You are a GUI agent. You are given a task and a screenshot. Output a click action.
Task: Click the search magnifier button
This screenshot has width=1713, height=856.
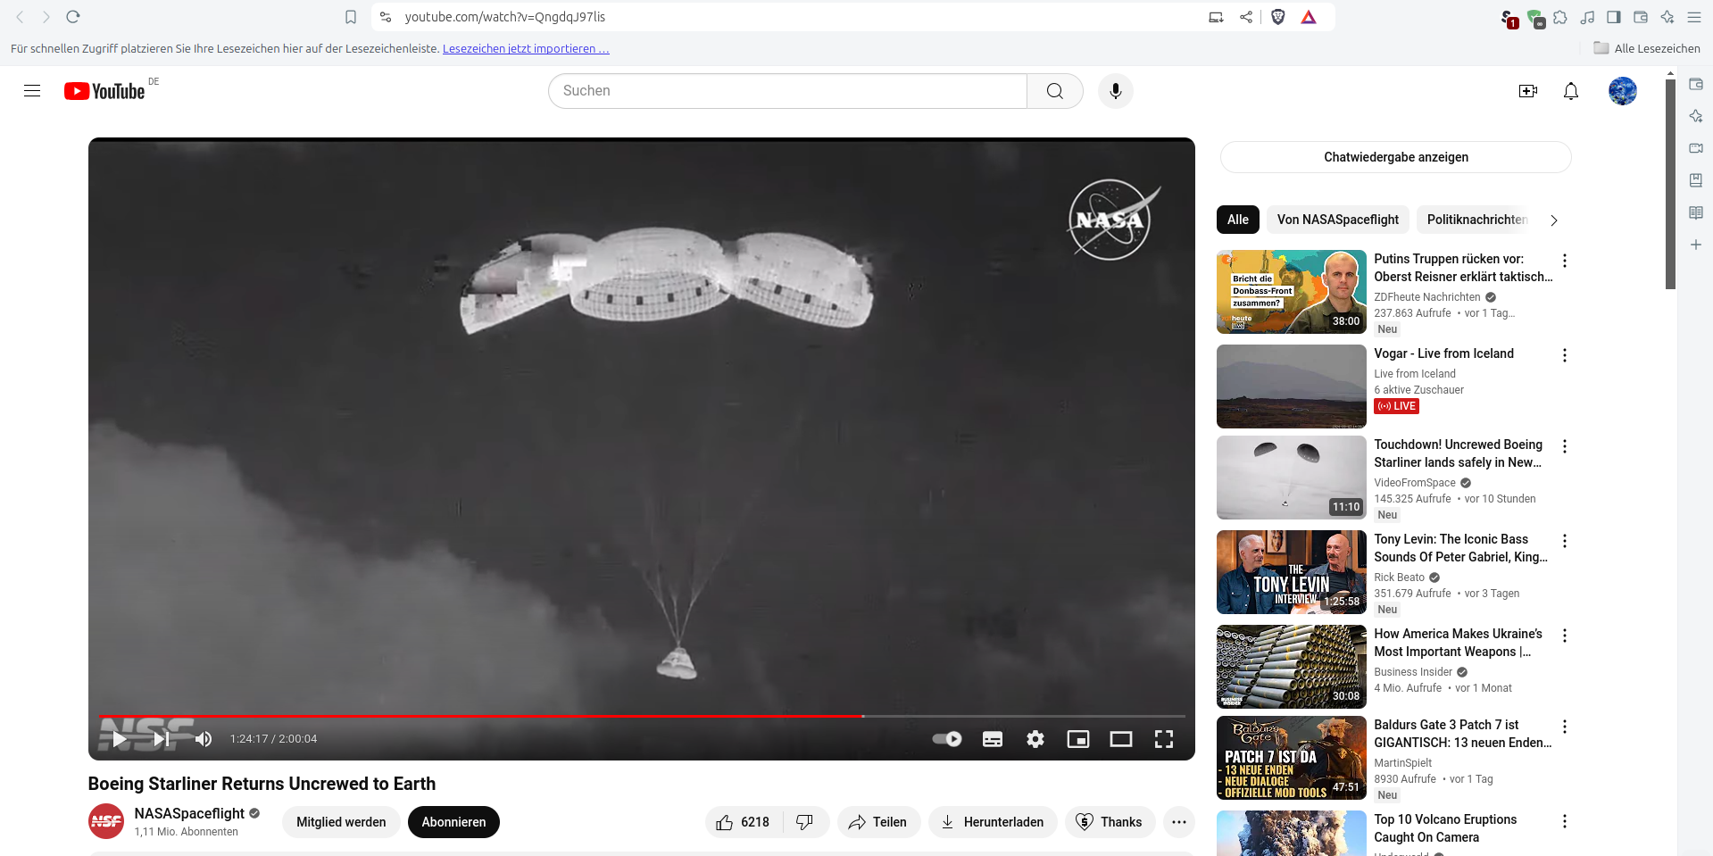click(1055, 91)
